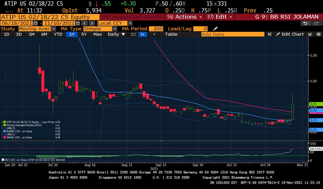Click the 'SMAVG (50) on Close' legend text
323x189 pixels.
19,137
